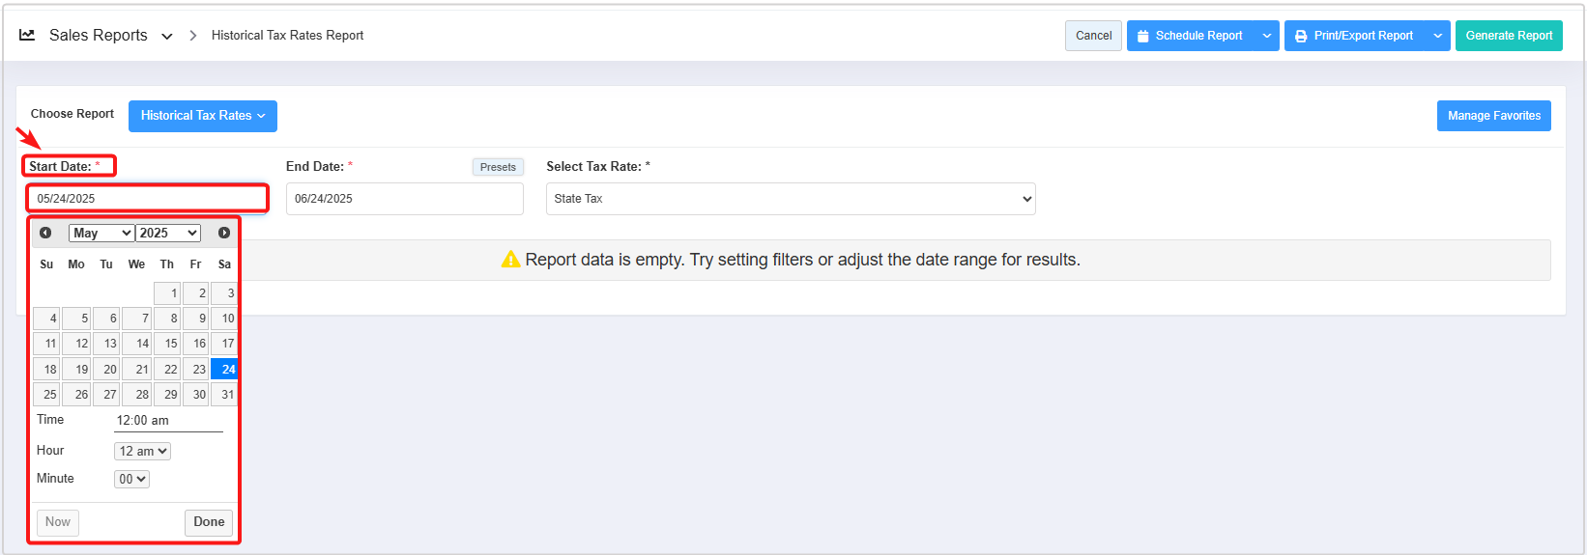Open the Sales Reports chevron menu
This screenshot has width=1587, height=555.
(167, 36)
